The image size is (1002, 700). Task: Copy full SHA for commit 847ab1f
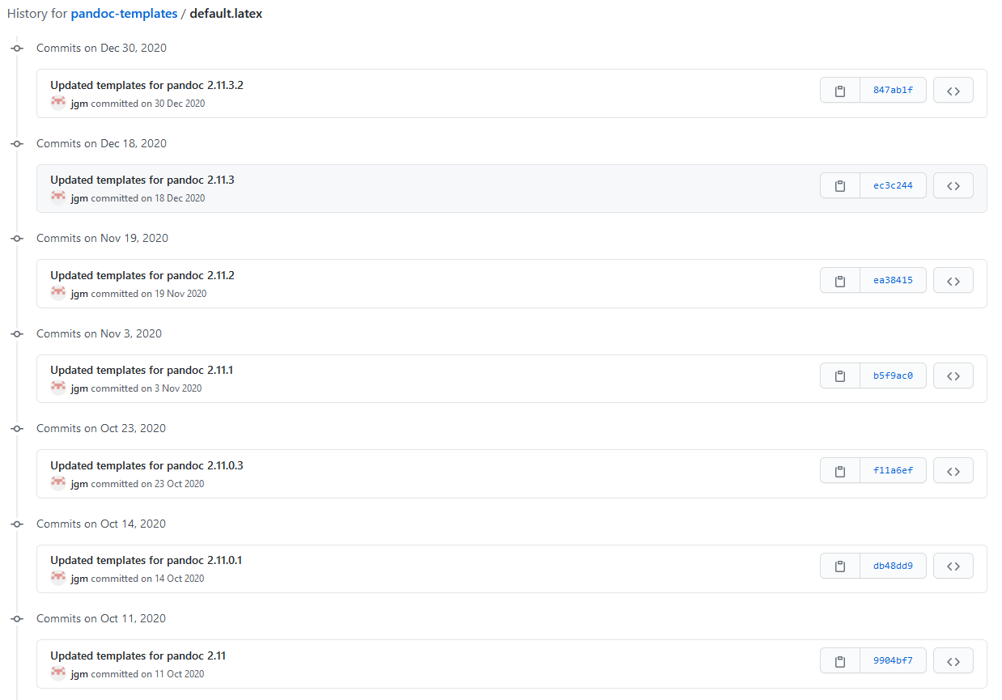tap(840, 91)
